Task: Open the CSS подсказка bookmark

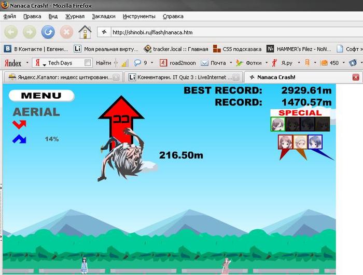Action: (237, 49)
